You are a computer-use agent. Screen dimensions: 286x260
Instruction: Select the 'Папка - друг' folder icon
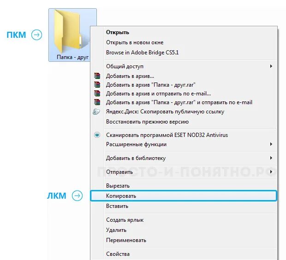tap(71, 31)
